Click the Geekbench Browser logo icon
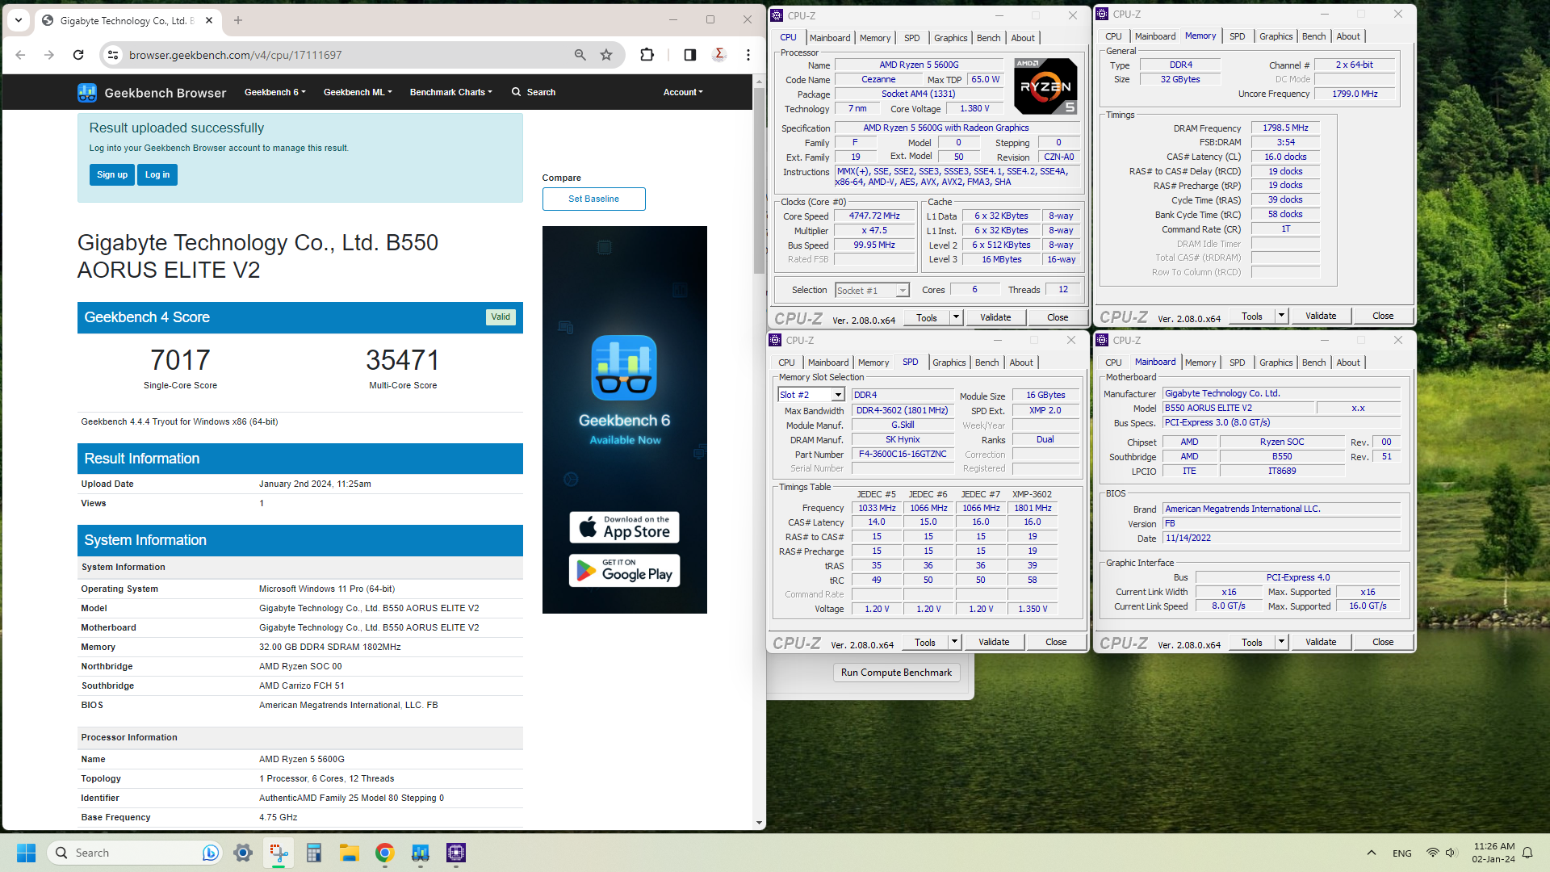Image resolution: width=1550 pixels, height=872 pixels. (x=87, y=93)
